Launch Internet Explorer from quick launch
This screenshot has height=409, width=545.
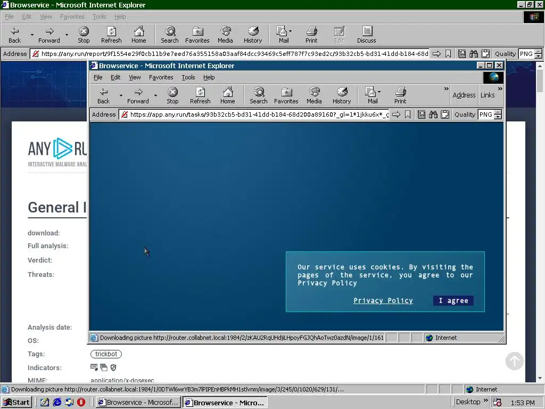[57, 403]
